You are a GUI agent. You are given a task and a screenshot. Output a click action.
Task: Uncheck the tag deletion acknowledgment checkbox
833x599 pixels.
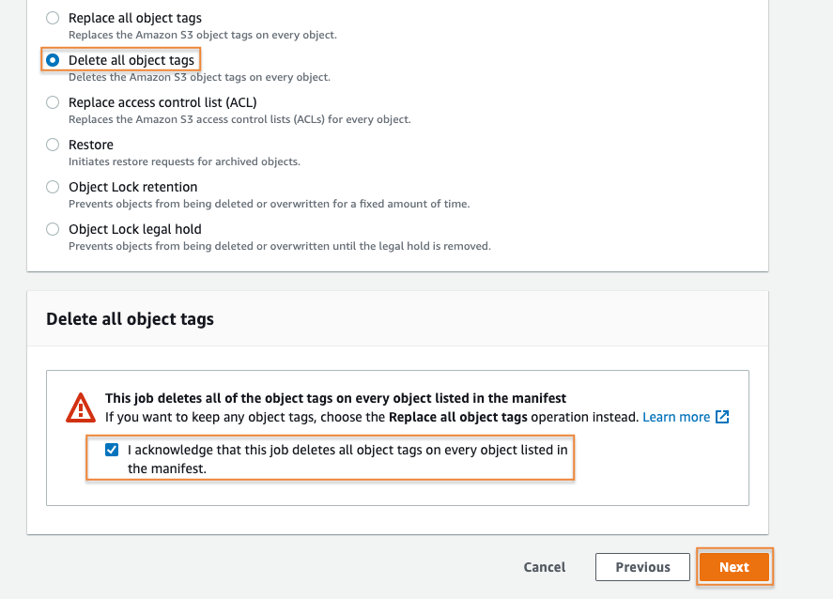[x=112, y=450]
